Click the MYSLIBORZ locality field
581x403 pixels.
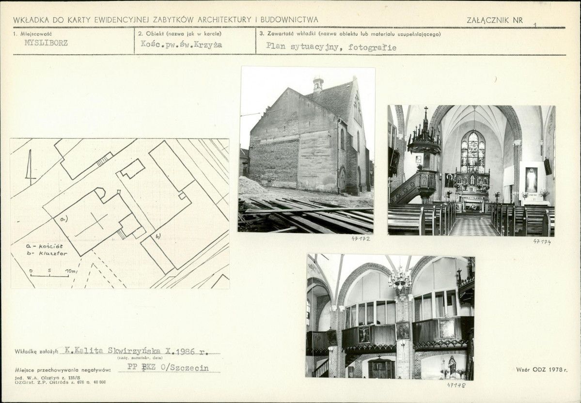[x=46, y=43]
